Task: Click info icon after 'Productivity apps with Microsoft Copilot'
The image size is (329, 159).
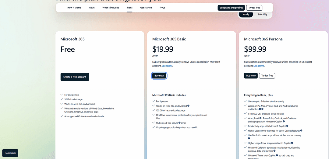Action: [287, 126]
